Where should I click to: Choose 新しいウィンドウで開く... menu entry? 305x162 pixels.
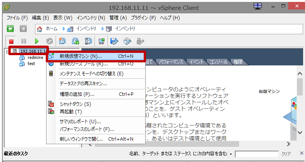(x=96, y=139)
